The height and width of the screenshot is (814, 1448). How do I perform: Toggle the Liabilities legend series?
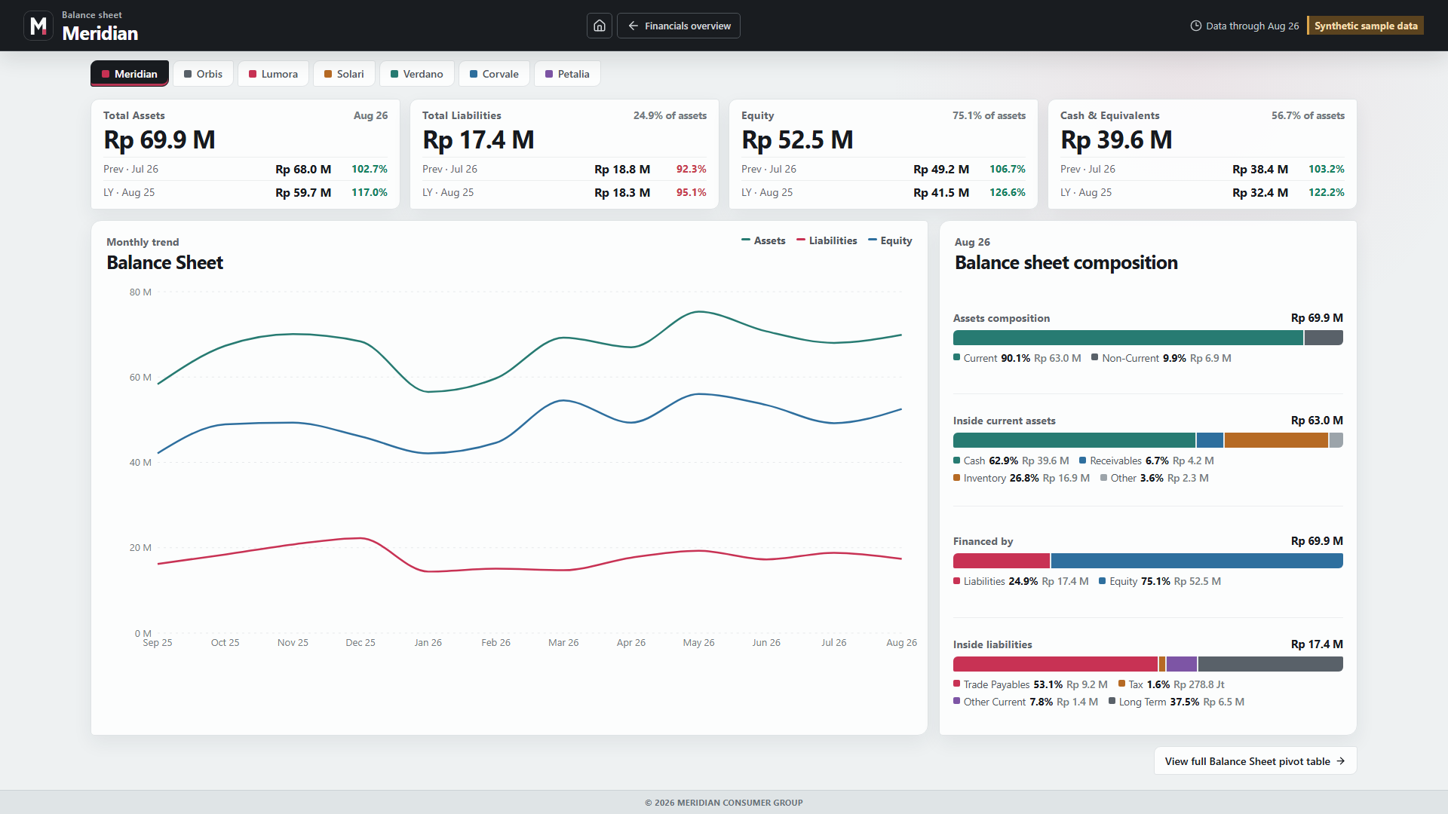click(827, 240)
